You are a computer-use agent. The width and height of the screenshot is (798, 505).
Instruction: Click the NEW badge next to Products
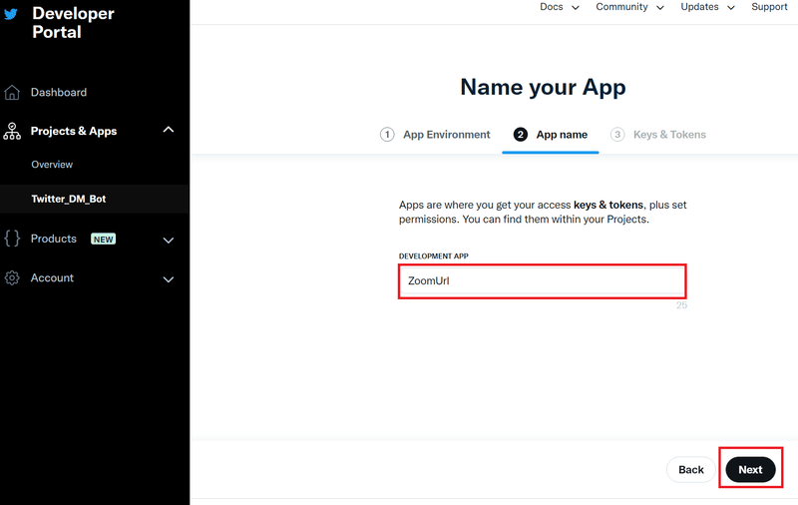[x=104, y=240]
